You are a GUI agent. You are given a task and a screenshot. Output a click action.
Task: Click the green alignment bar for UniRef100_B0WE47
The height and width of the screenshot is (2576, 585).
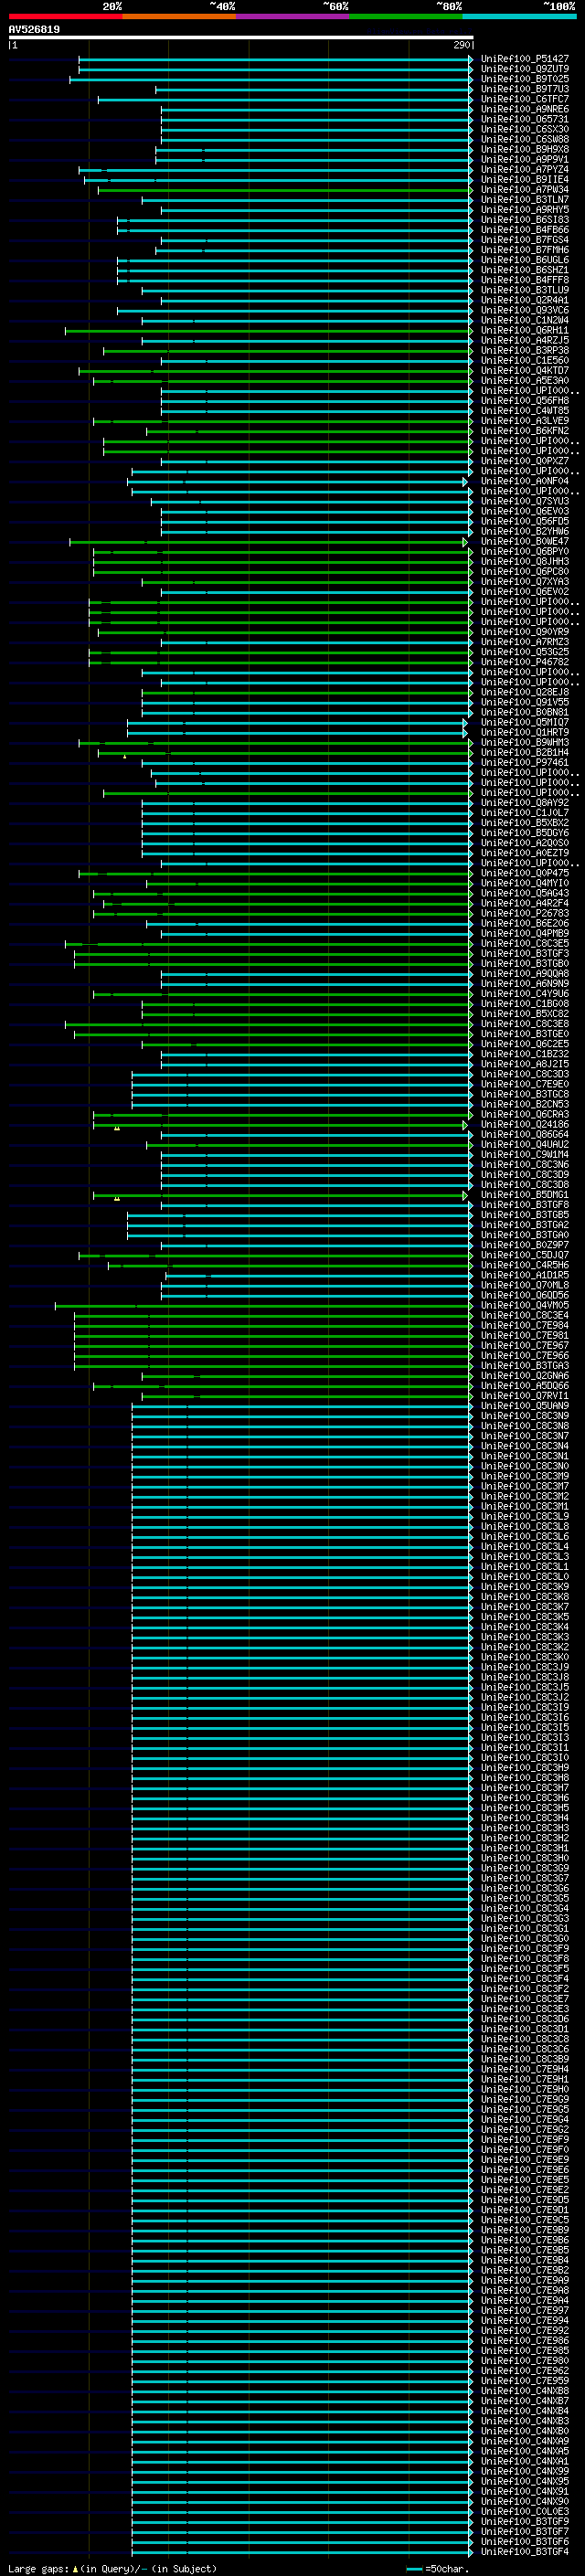[269, 542]
